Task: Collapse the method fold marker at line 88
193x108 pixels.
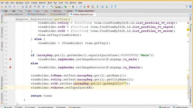Action: [15, 100]
